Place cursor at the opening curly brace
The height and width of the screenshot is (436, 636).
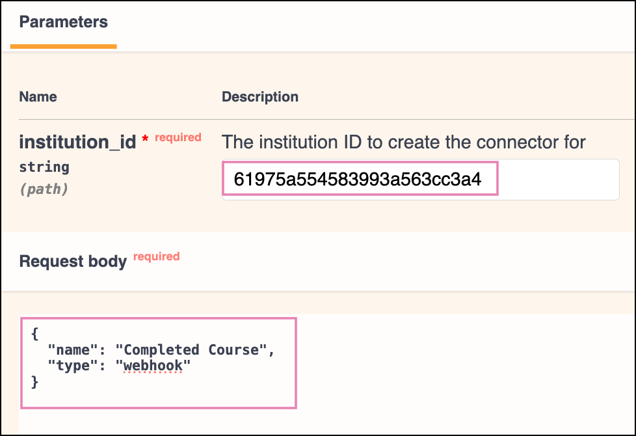[x=35, y=334]
